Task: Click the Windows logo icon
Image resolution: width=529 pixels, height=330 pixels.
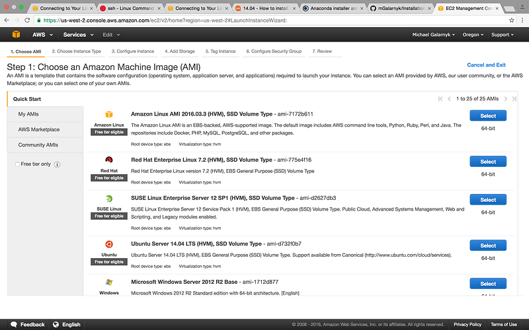Action: coord(108,282)
